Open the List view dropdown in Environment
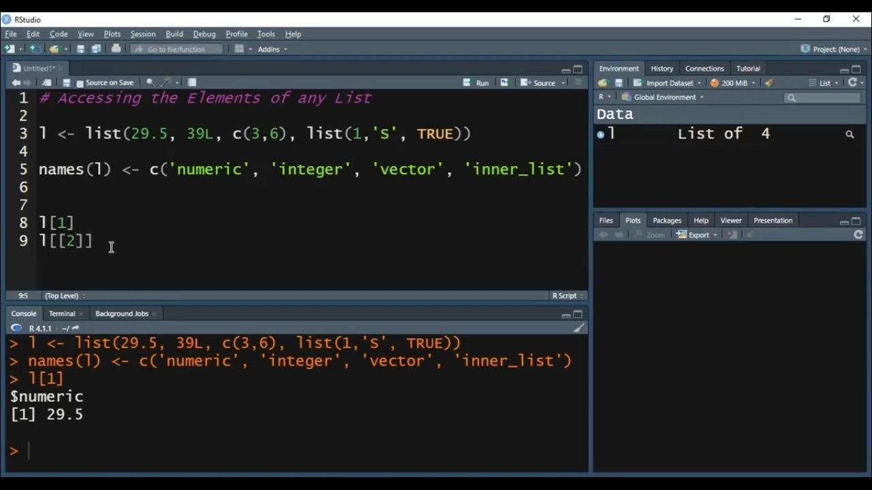The image size is (872, 490). (824, 83)
